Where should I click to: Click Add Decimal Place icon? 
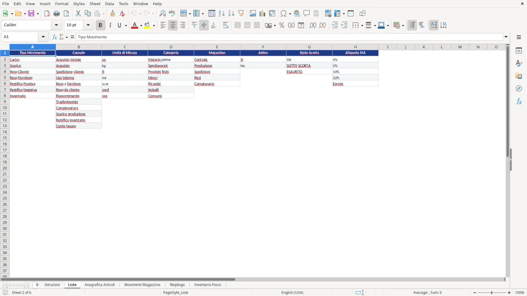[313, 25]
